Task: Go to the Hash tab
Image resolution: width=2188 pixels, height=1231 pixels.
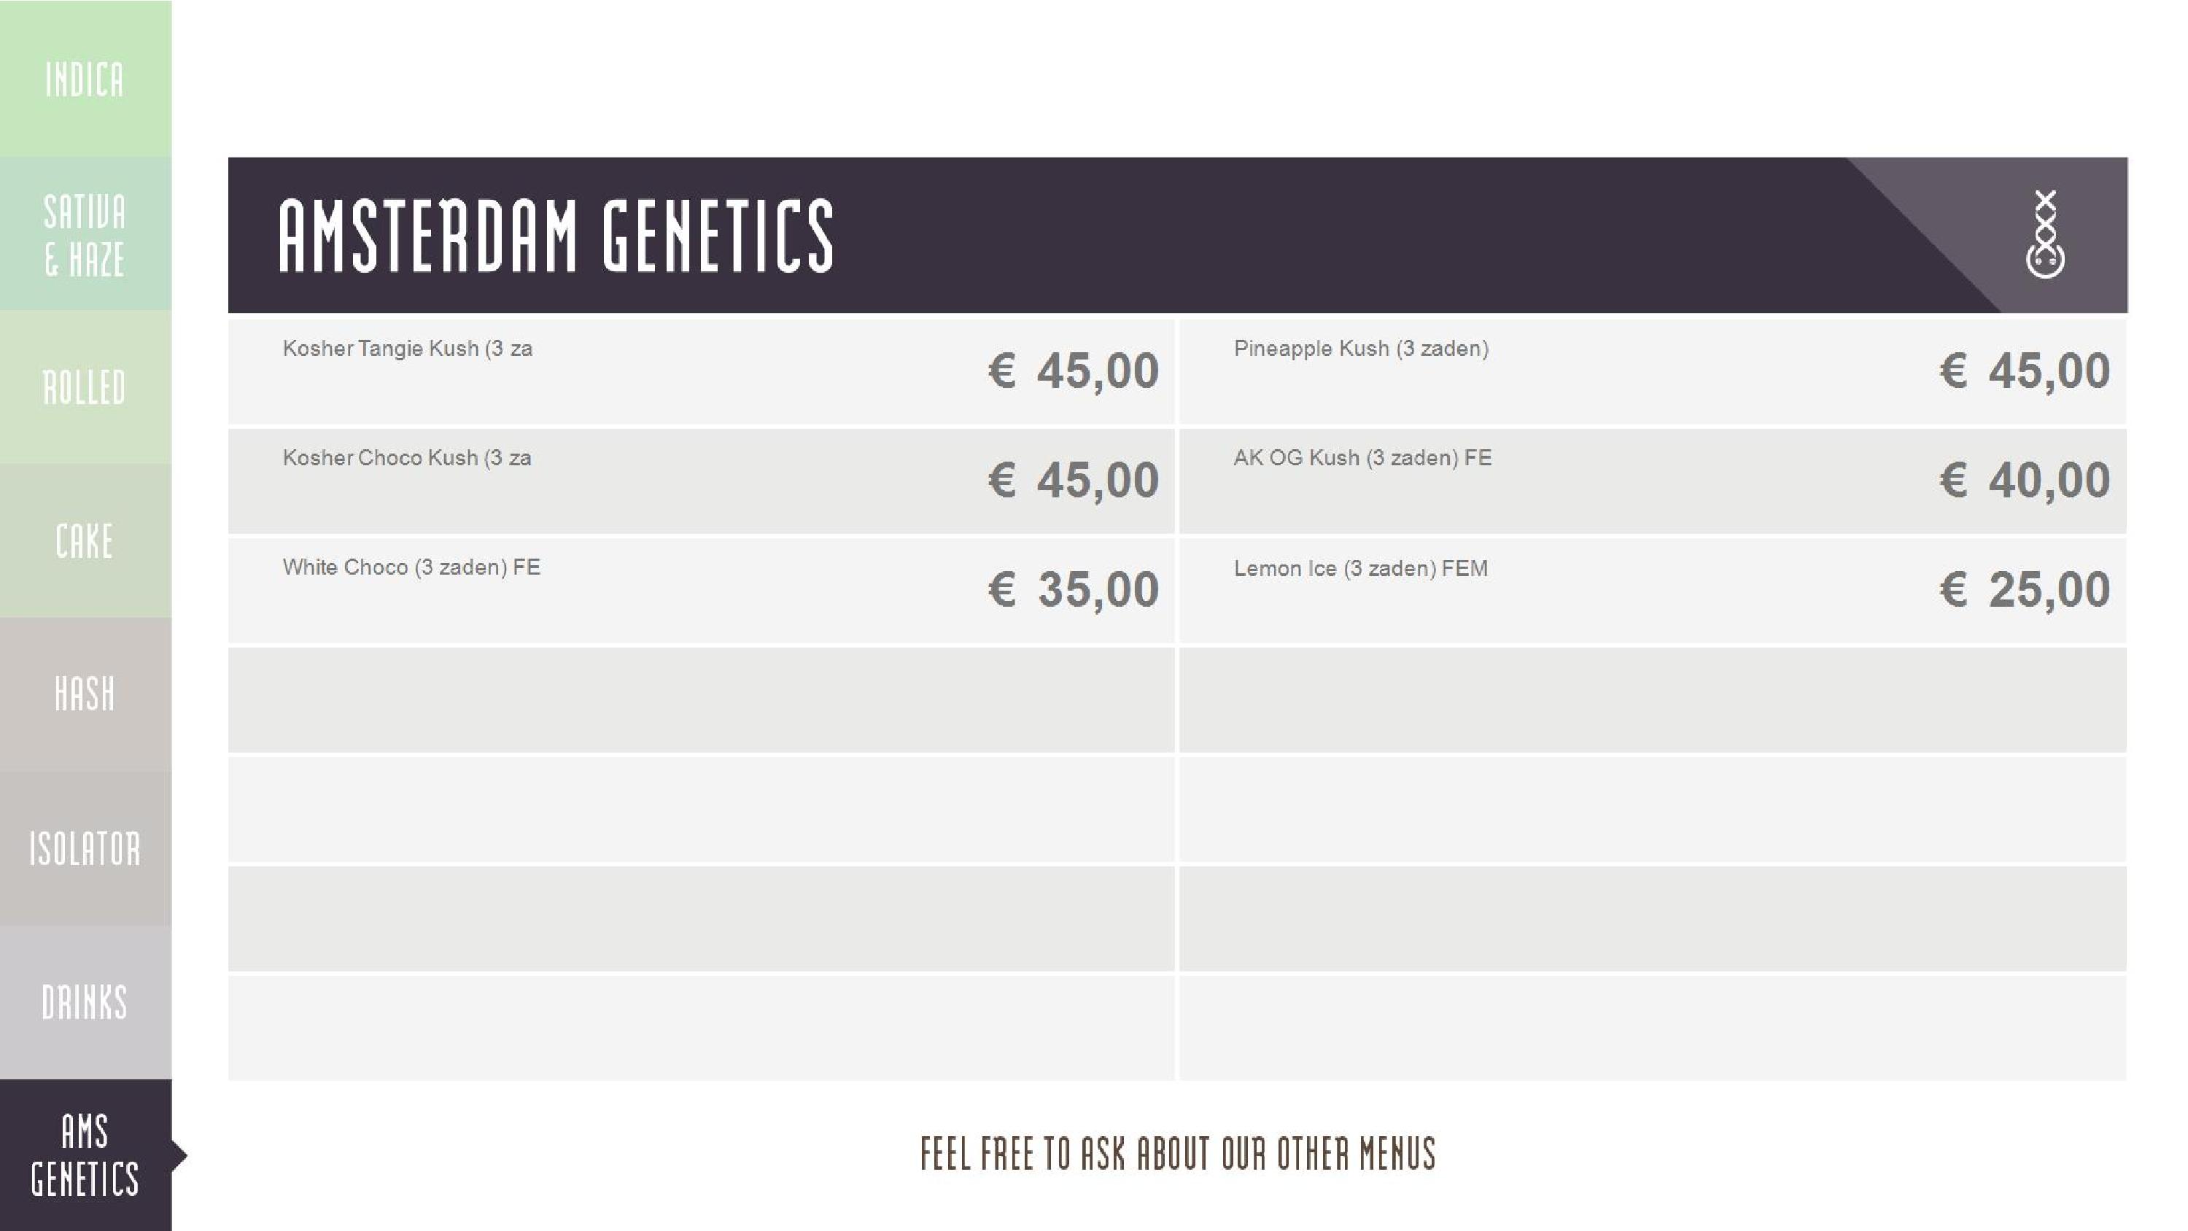Action: pos(85,694)
